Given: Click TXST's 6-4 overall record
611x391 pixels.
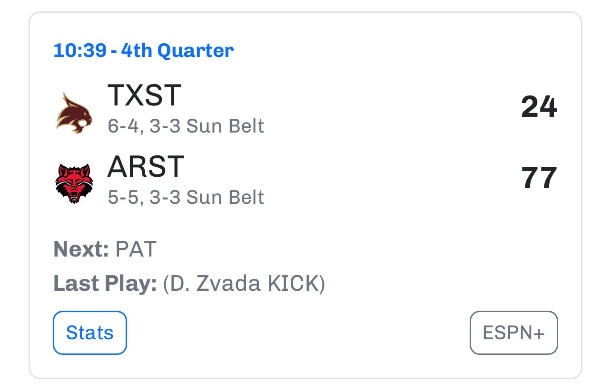Looking at the screenshot, I should tap(125, 127).
